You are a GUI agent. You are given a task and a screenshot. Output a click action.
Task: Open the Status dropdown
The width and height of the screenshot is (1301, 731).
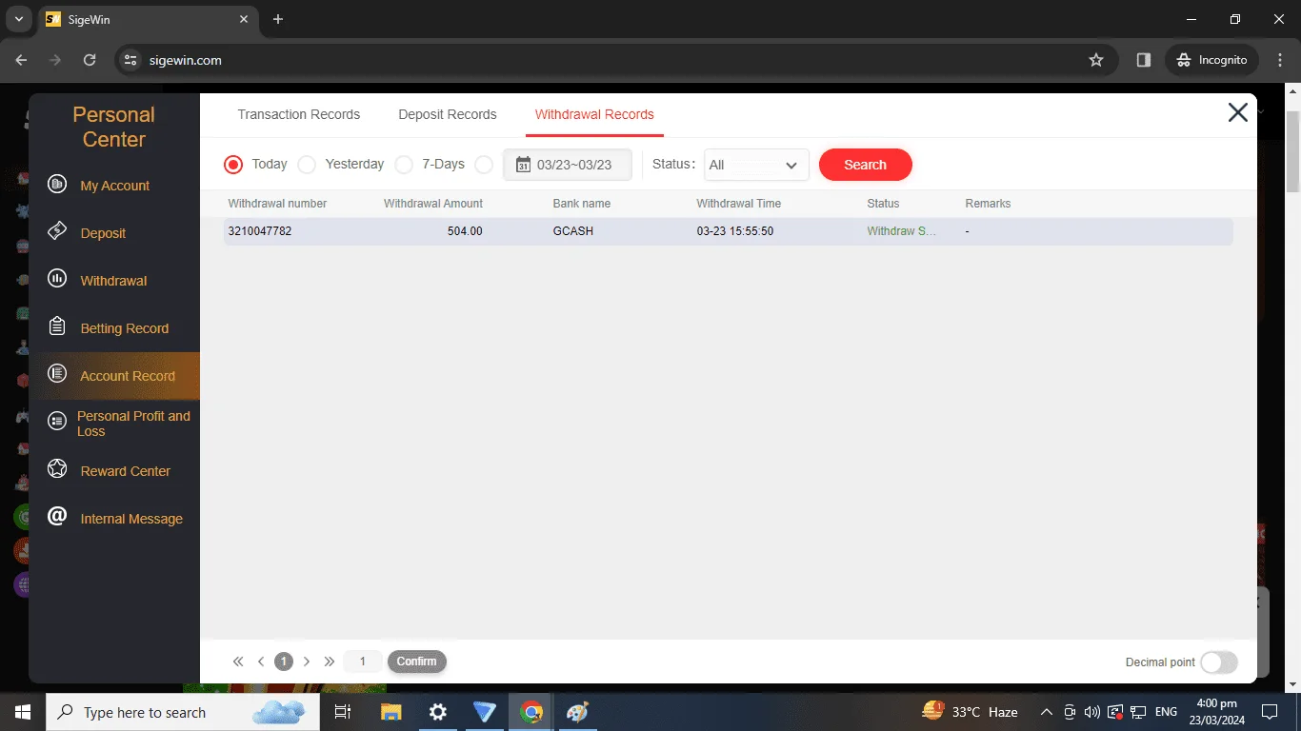coord(756,165)
